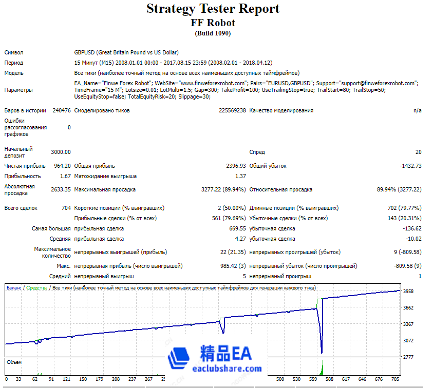
Task: Switch focus to the balance chart panel
Action: (205, 318)
